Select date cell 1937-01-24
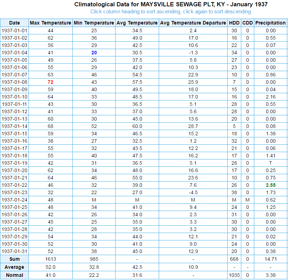The height and width of the screenshot is (280, 288). click(14, 200)
